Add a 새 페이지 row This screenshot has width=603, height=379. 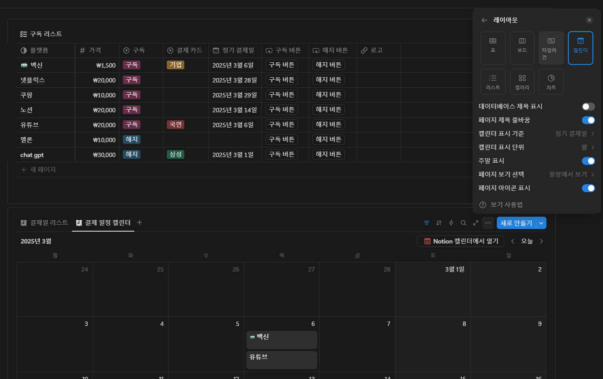(x=38, y=169)
